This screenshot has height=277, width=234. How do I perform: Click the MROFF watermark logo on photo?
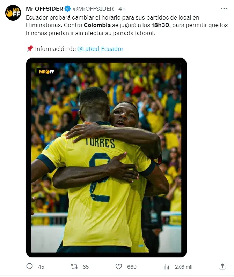(46, 71)
